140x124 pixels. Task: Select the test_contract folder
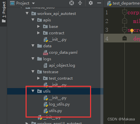click(x=58, y=78)
